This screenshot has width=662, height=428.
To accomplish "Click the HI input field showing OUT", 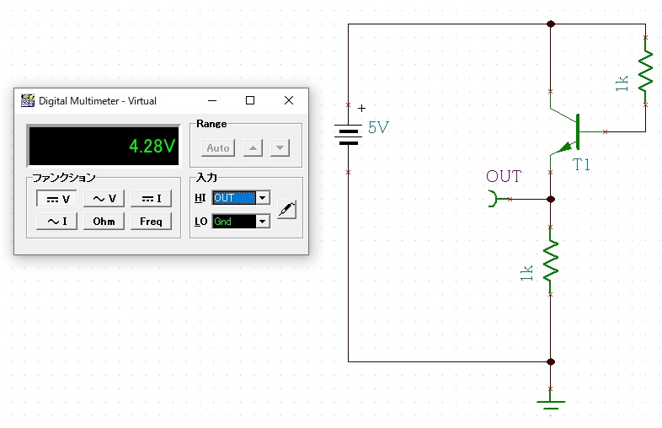I will point(234,198).
